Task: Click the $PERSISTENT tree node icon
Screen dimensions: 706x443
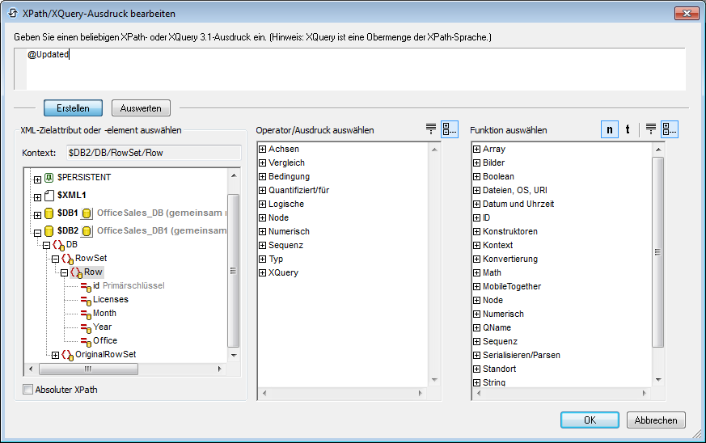Action: click(x=49, y=177)
